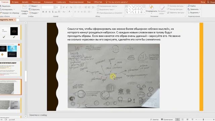Increase the list indent level

(x=89, y=7)
